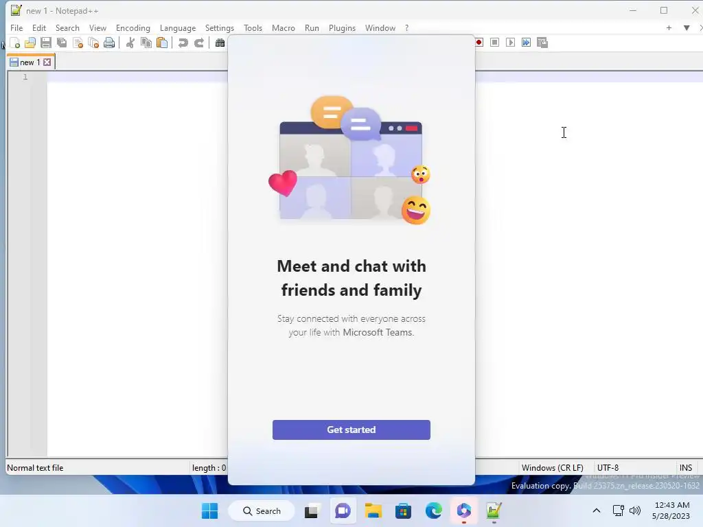Close the current document via the toolbar icon

point(78,43)
